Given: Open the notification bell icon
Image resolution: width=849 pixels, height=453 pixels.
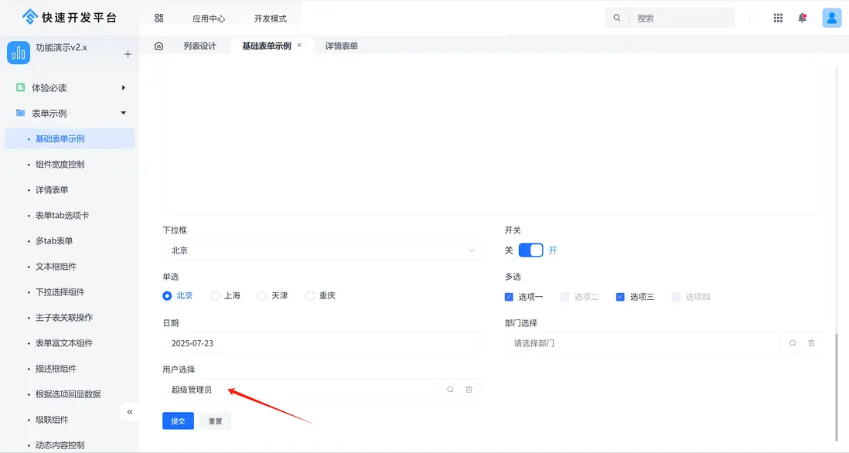Looking at the screenshot, I should 803,17.
